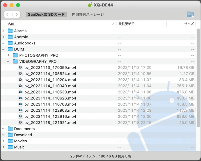Viewport: 201px width, 161px height.
Task: Click file icon of bv_20231114_110530.mp4
Action: 20,92
